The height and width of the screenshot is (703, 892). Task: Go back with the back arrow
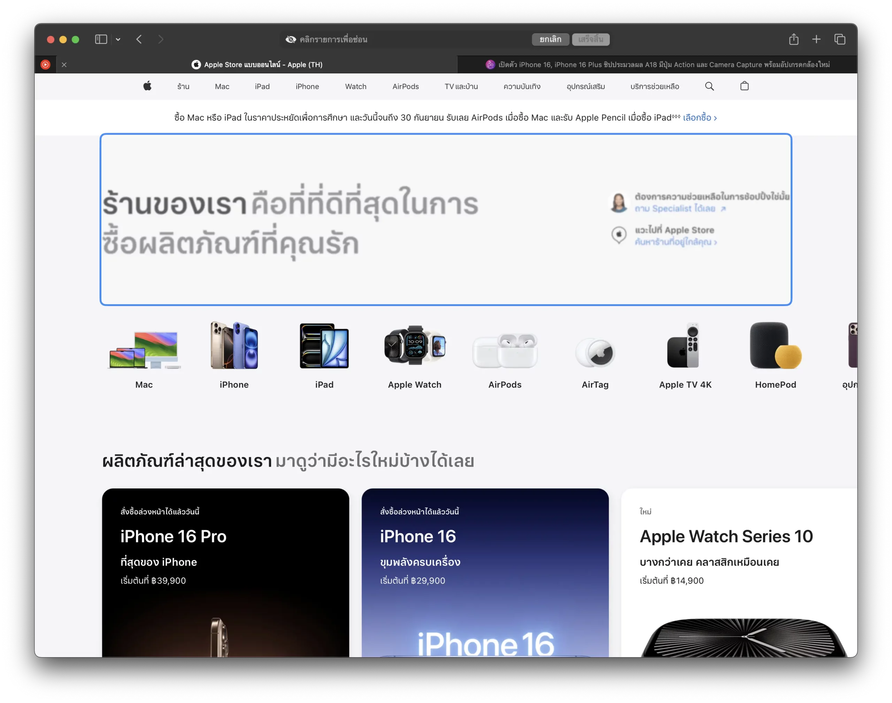[x=139, y=39]
